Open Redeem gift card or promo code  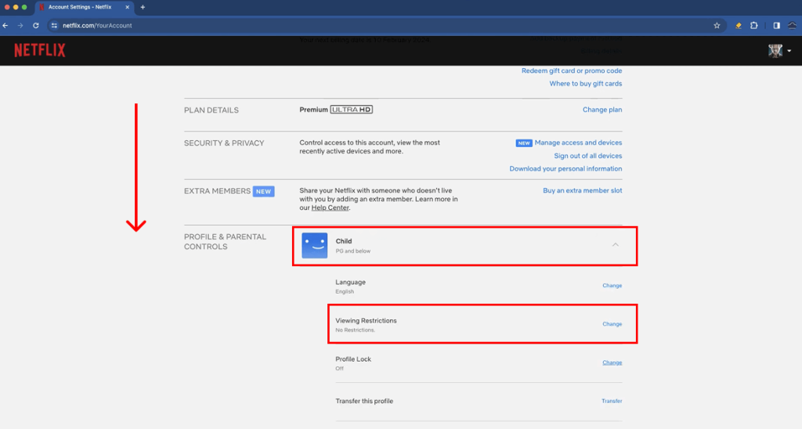(571, 71)
